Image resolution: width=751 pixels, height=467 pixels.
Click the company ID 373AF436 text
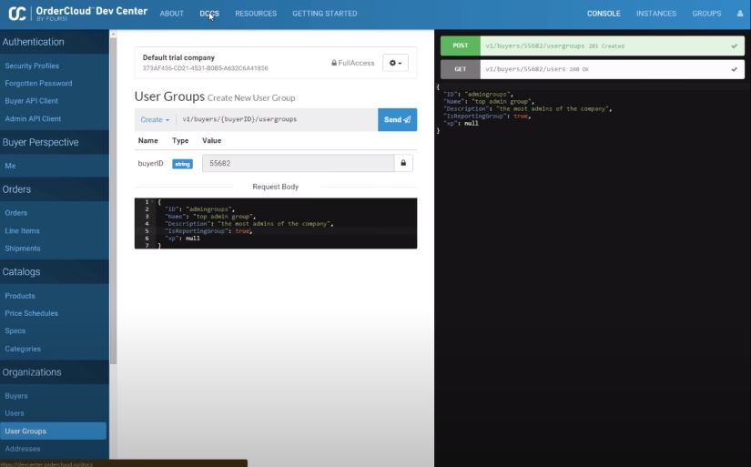click(205, 68)
